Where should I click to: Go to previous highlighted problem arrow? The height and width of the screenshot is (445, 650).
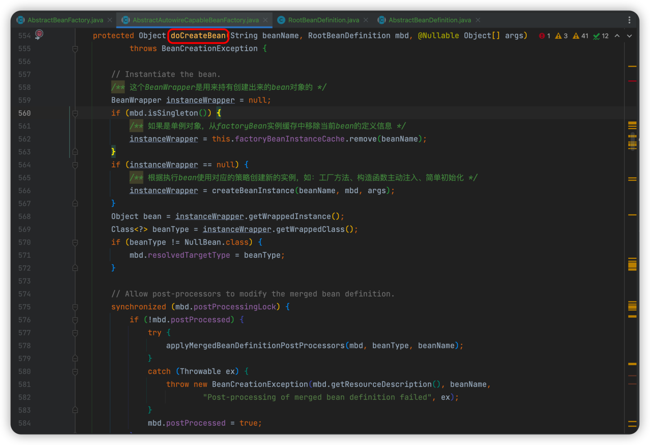point(617,36)
